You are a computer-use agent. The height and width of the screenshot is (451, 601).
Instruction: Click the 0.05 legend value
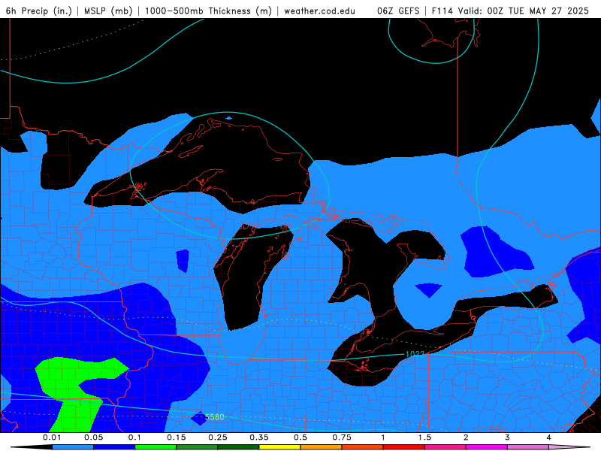[x=93, y=437]
